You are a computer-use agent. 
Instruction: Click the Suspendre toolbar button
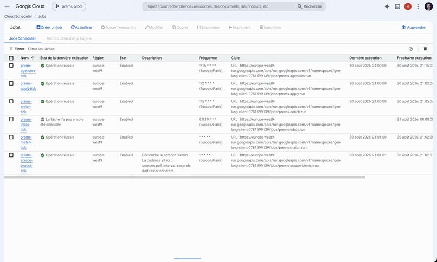coord(208,27)
